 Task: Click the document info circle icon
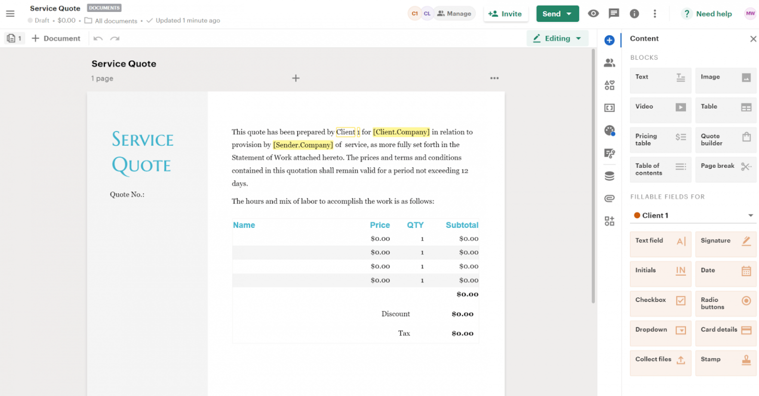[634, 14]
